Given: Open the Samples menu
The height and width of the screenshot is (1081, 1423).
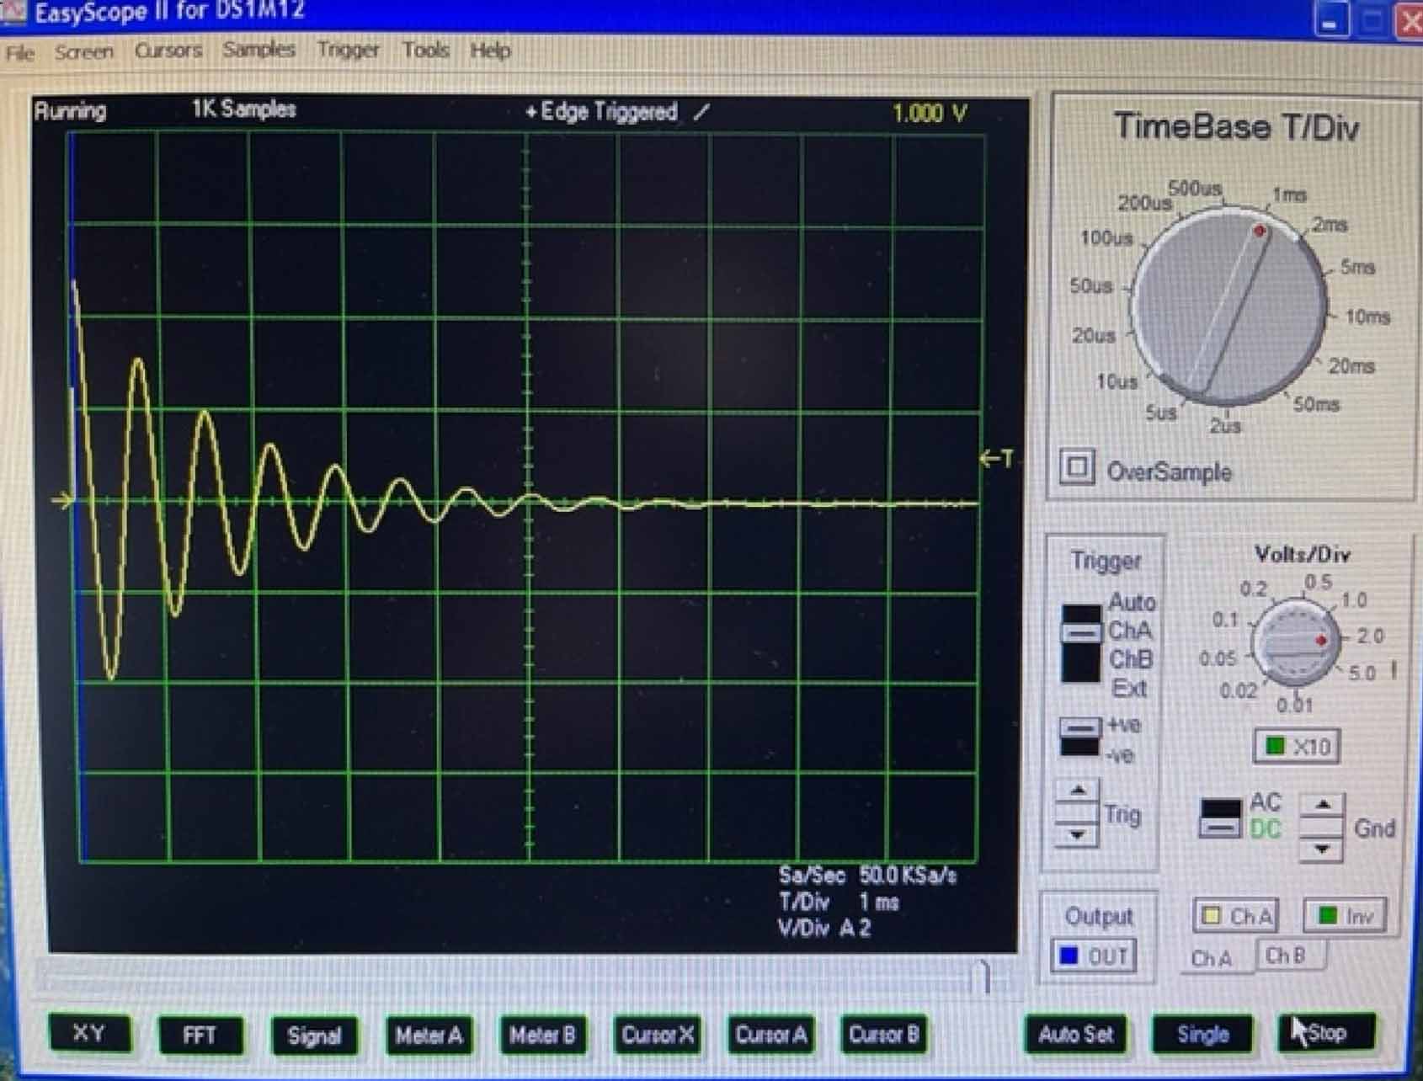Looking at the screenshot, I should pyautogui.click(x=259, y=50).
